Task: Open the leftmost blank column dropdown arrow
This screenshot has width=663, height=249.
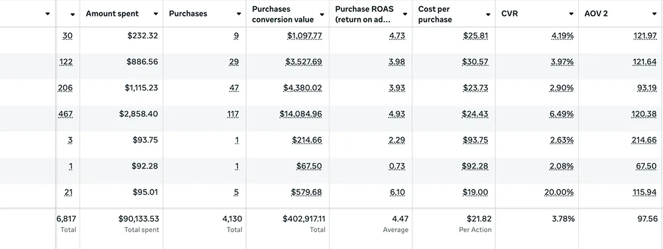Action: [x=47, y=14]
